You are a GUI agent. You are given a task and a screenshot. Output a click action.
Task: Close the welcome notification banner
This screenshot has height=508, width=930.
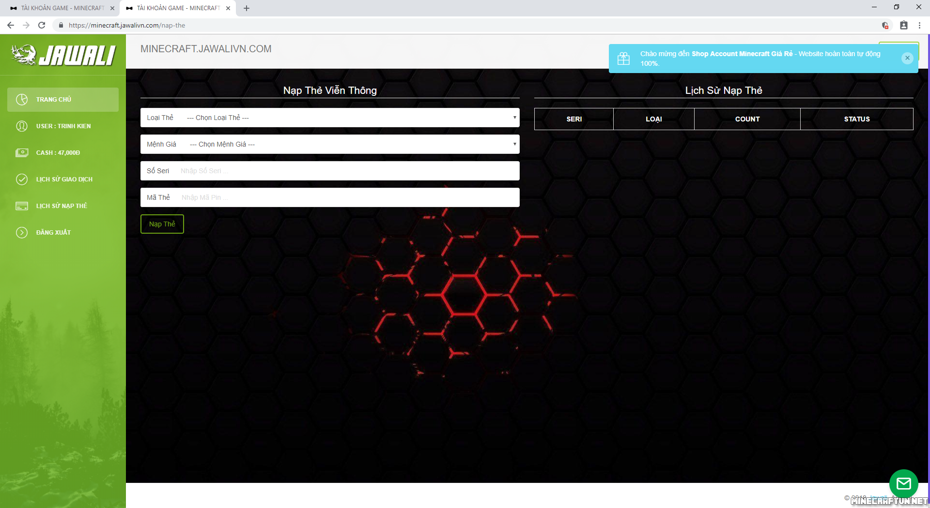907,58
